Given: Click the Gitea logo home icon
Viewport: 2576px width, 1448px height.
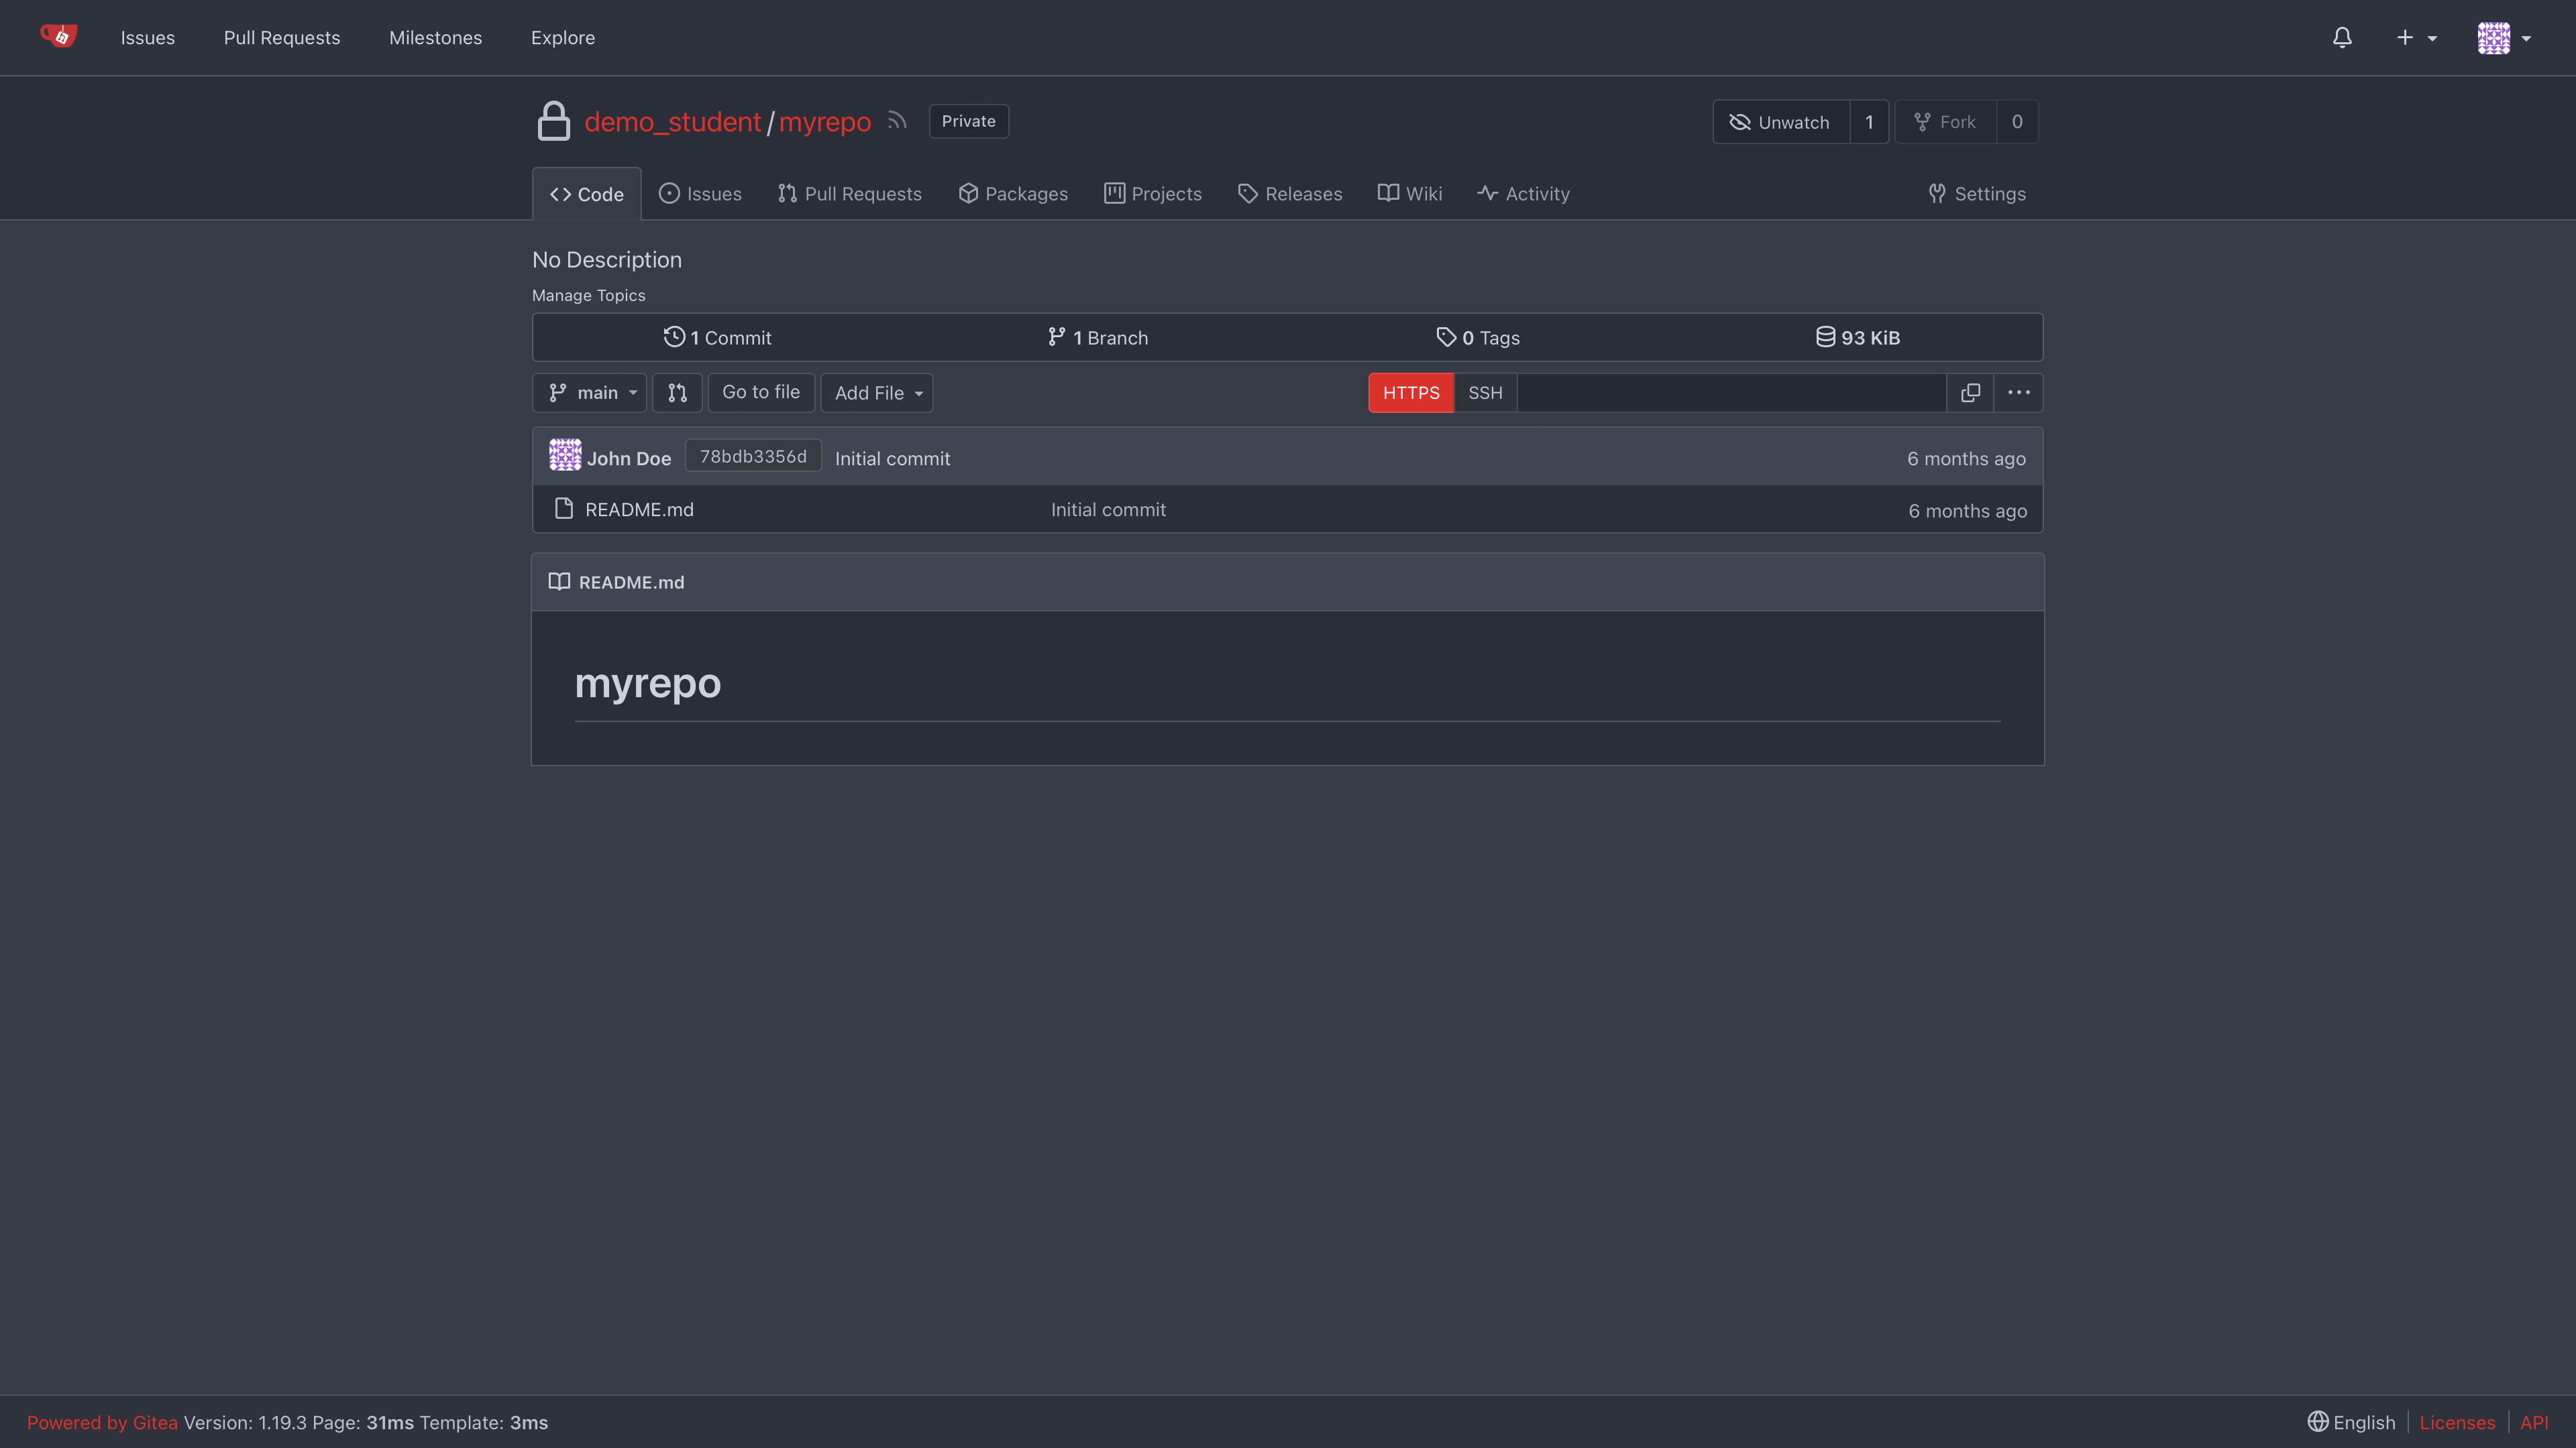Looking at the screenshot, I should (x=59, y=37).
